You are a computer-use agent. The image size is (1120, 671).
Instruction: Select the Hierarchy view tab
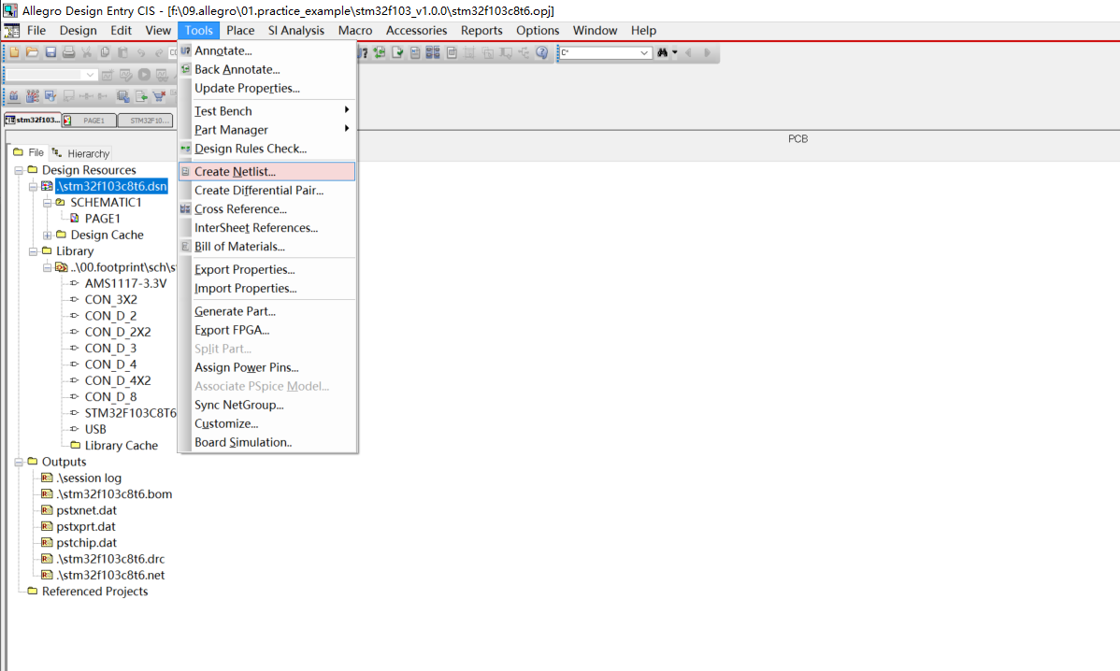80,153
